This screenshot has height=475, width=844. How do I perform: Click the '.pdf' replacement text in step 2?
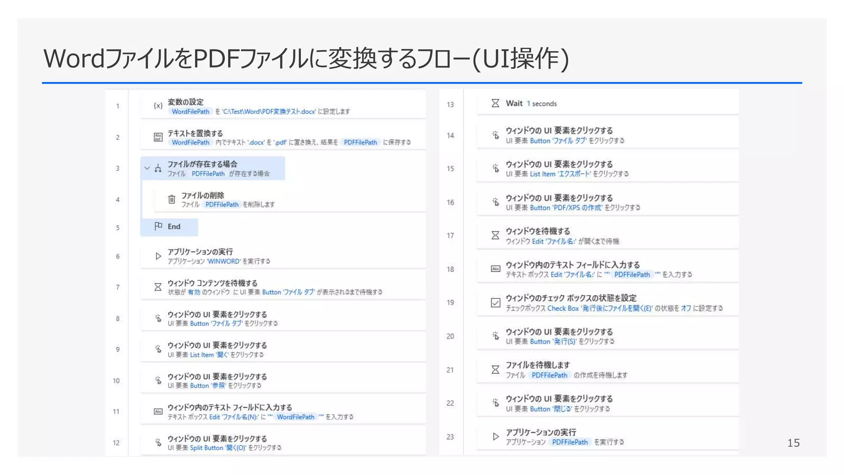280,142
